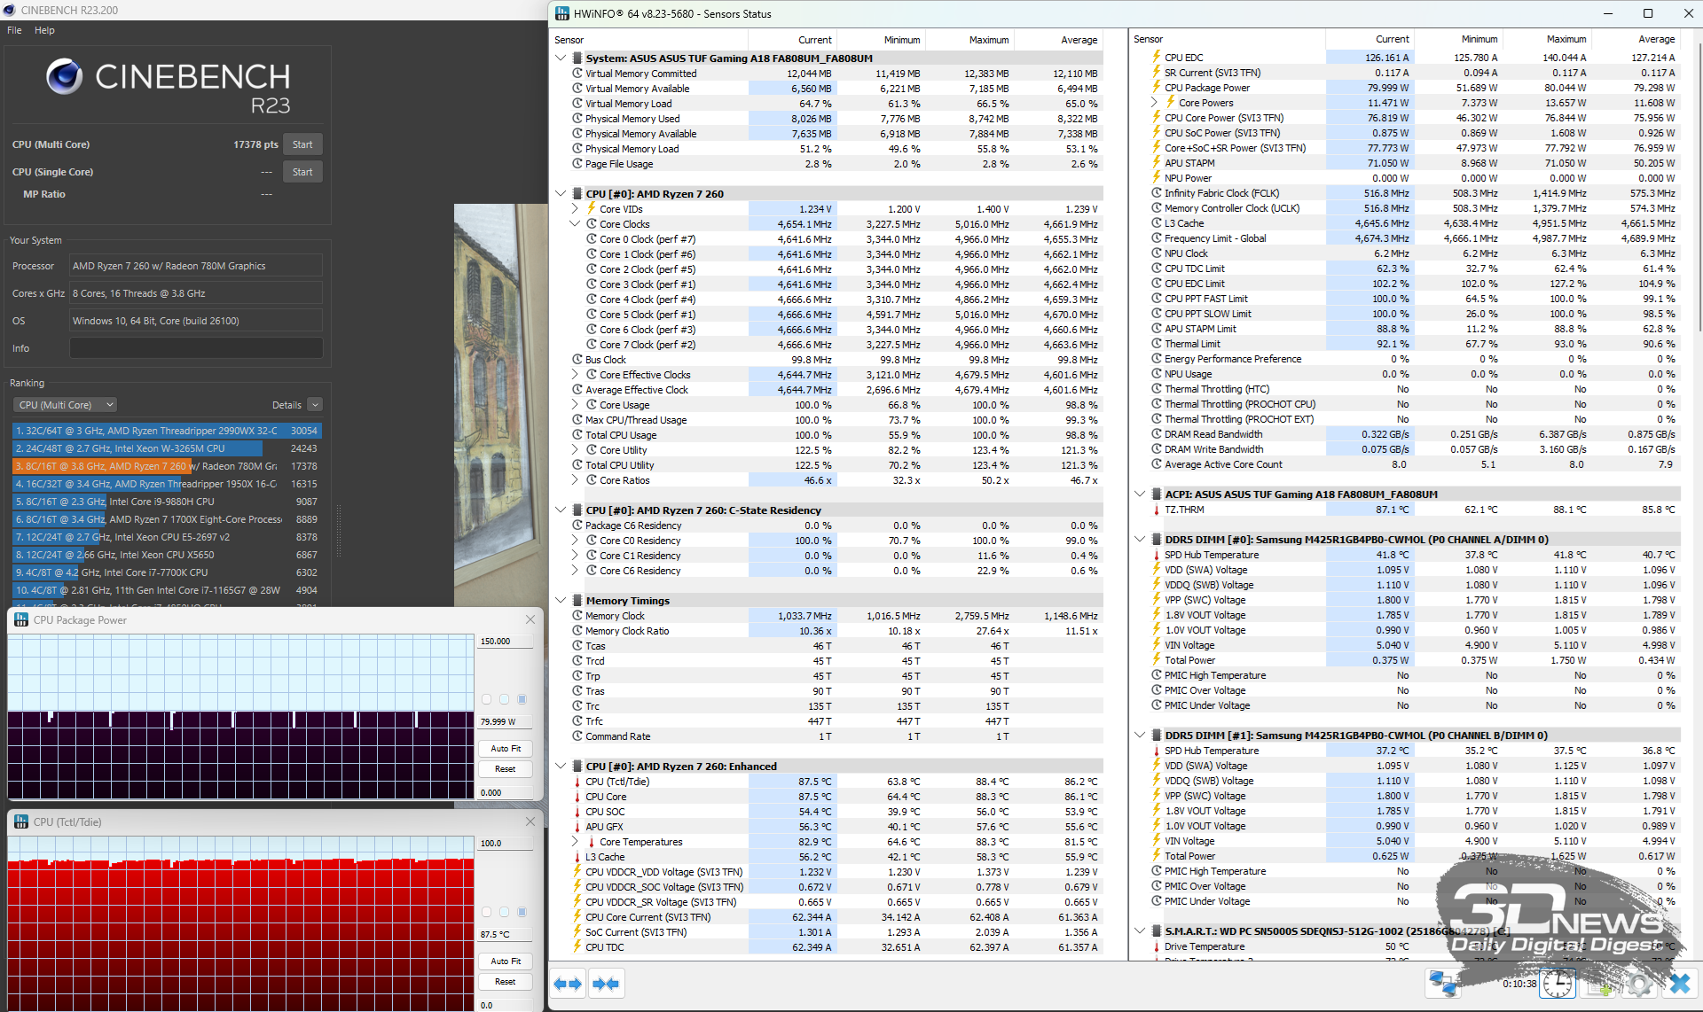This screenshot has height=1012, width=1703.
Task: Close the CPU Package Power graph window
Action: click(x=530, y=619)
